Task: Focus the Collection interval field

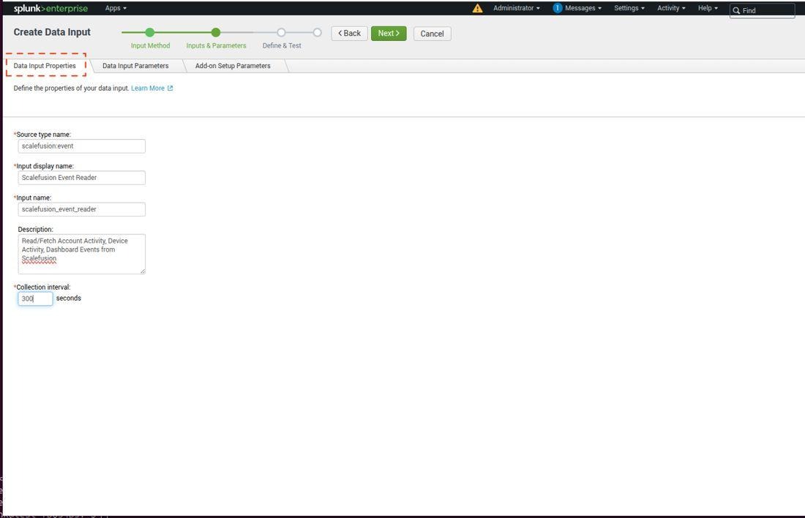Action: [35, 299]
